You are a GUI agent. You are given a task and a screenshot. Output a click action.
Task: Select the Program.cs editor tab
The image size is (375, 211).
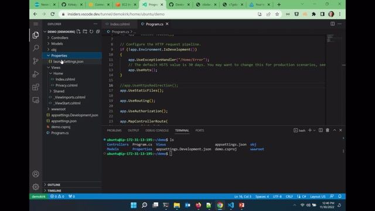pos(154,24)
